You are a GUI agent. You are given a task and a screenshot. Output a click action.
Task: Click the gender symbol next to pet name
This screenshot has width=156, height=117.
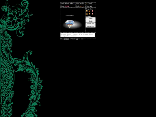click(74, 3)
